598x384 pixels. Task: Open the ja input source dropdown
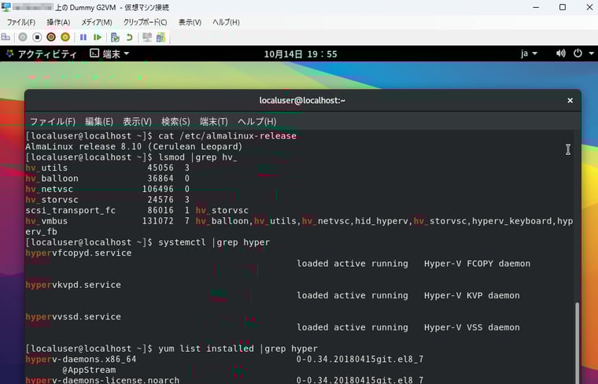pos(529,54)
